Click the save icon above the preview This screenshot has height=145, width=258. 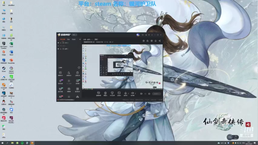(152, 41)
